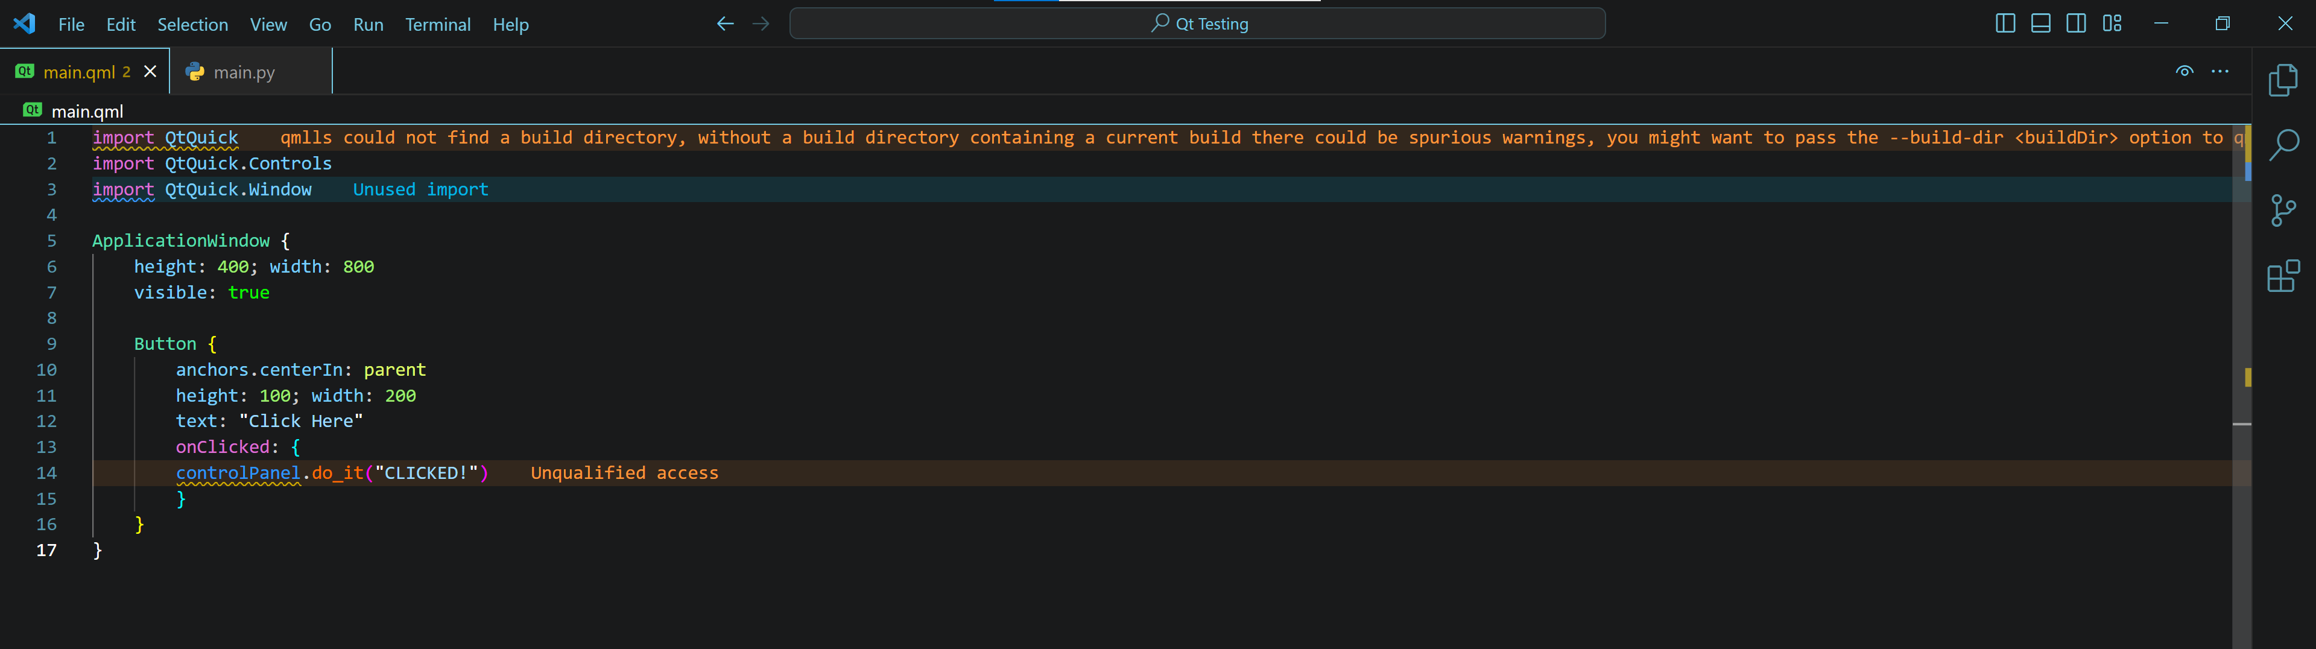This screenshot has width=2316, height=649.
Task: Open the Selection menu
Action: pos(192,24)
